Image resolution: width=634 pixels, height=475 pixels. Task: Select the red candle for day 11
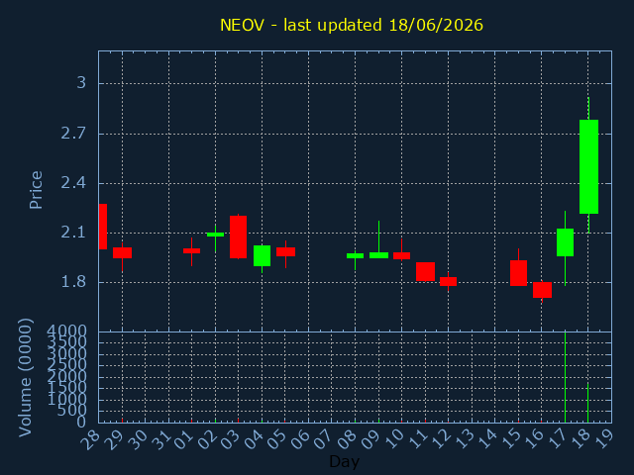click(425, 271)
